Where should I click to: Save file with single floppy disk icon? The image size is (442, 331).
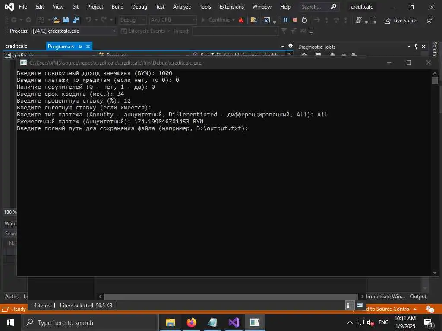66,20
